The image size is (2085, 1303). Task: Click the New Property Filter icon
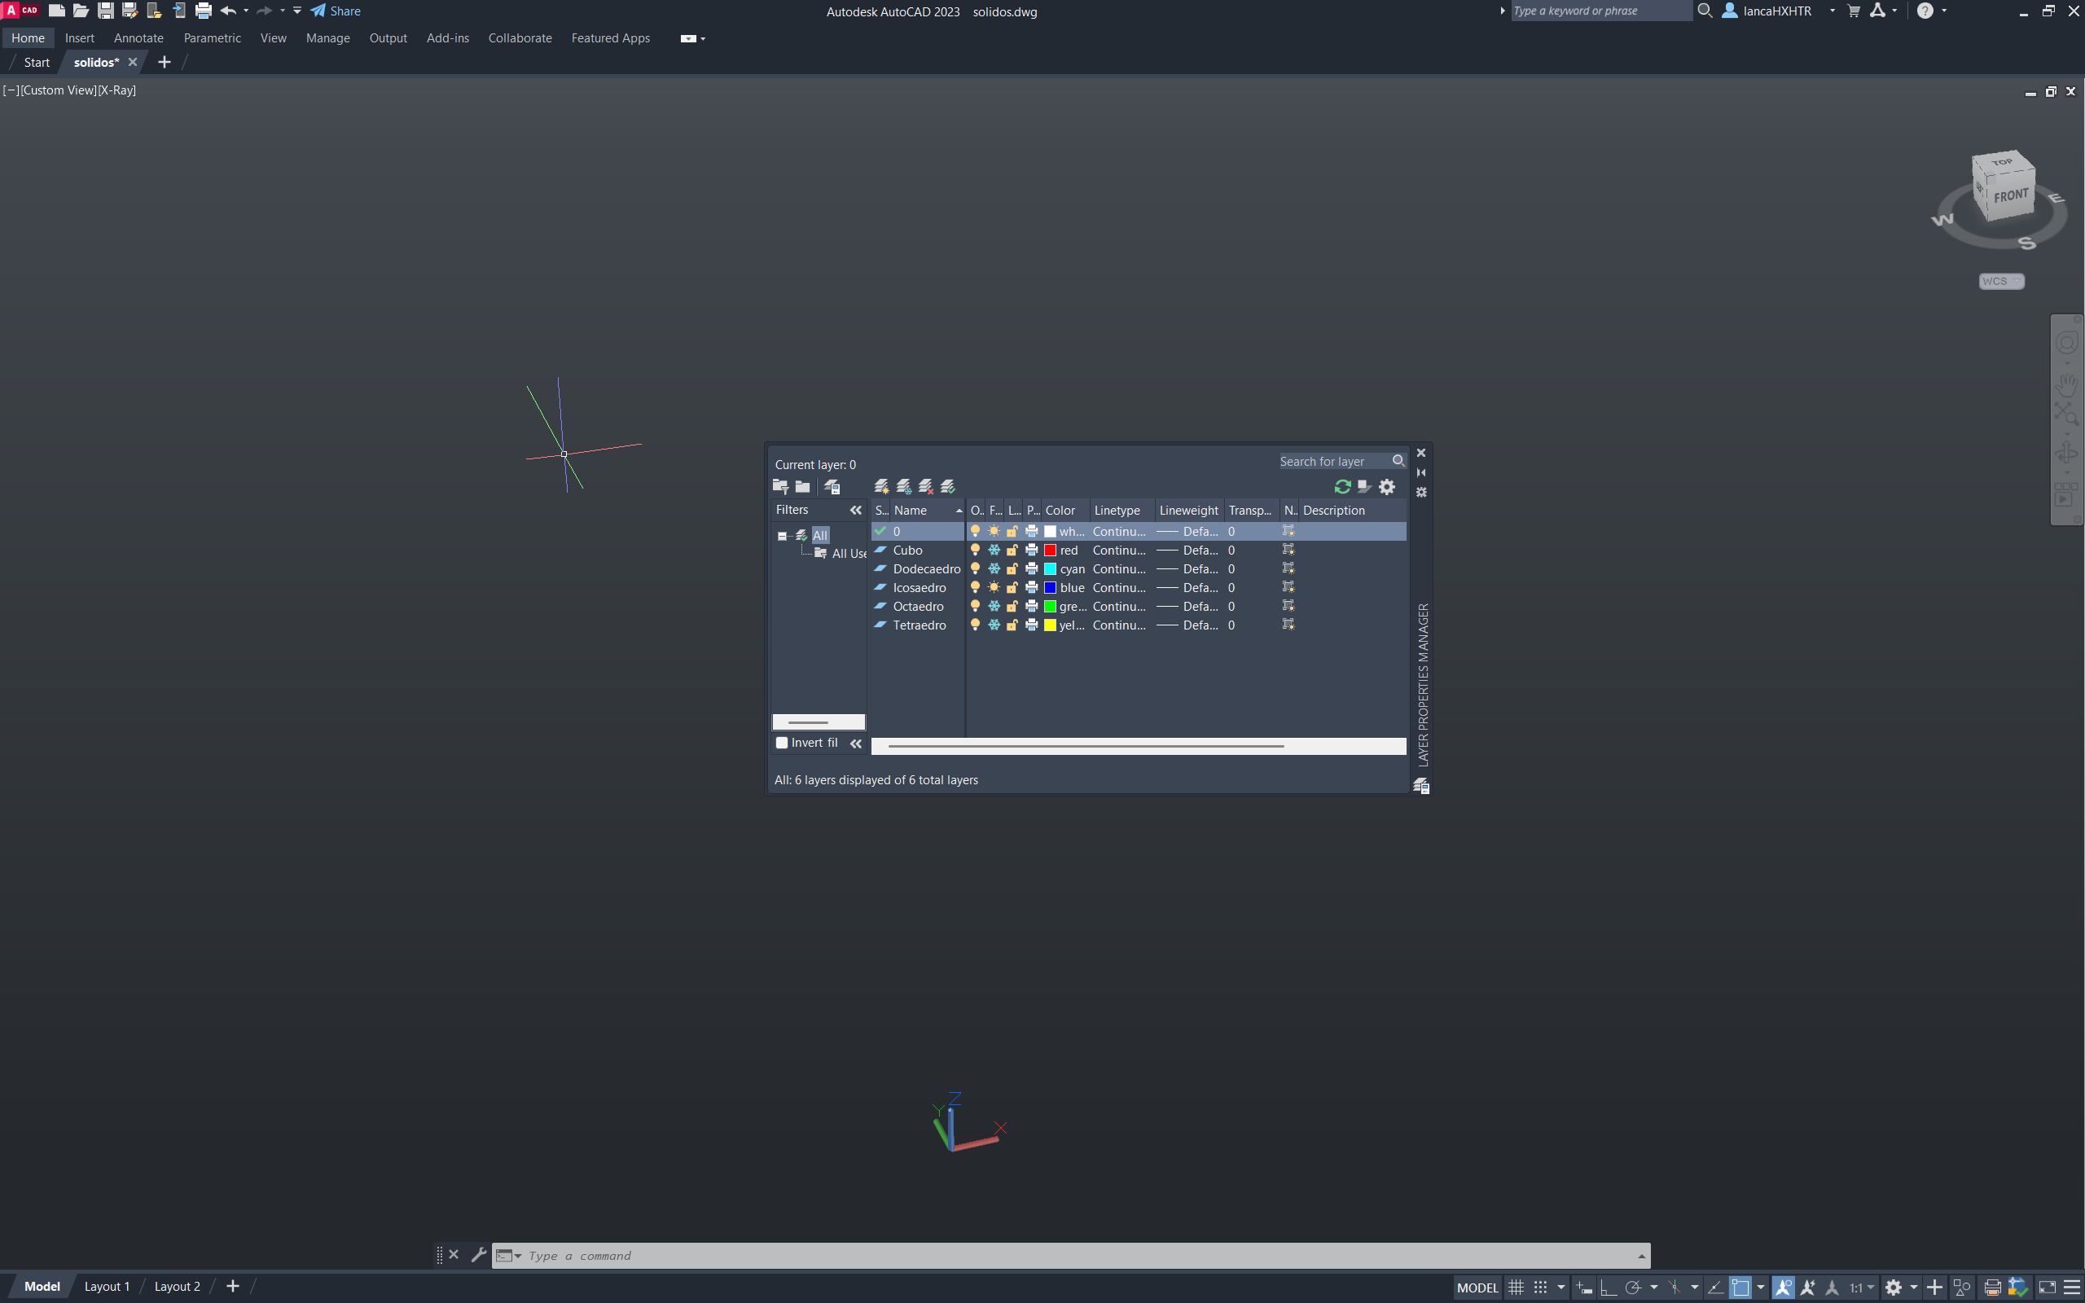coord(780,487)
